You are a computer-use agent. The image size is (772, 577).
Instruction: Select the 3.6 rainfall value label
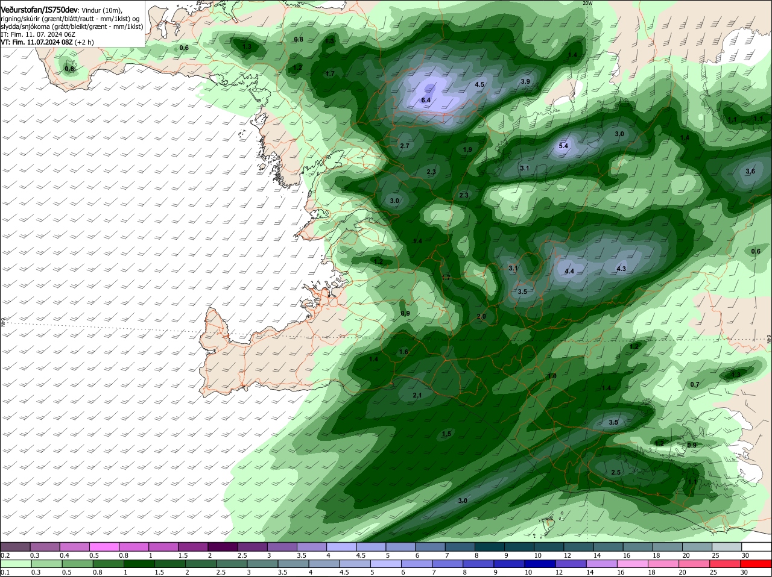pyautogui.click(x=750, y=172)
